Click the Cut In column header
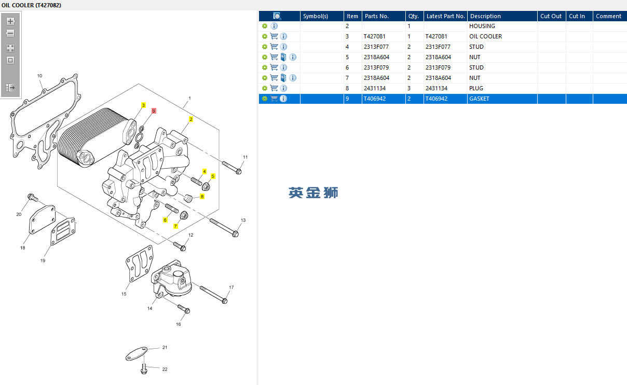The height and width of the screenshot is (385, 627). click(x=579, y=16)
